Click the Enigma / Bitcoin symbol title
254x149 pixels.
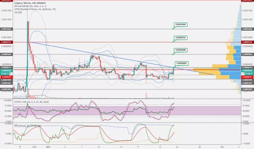click(30, 3)
